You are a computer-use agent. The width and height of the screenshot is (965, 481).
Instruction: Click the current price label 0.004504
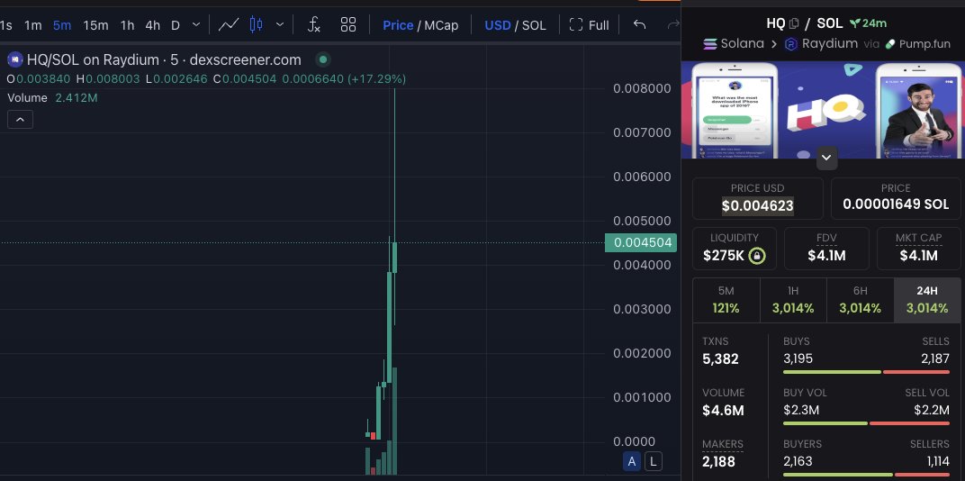(641, 242)
